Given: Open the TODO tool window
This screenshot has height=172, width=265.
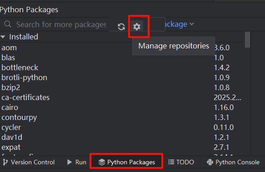Looking at the screenshot, I should click(181, 162).
